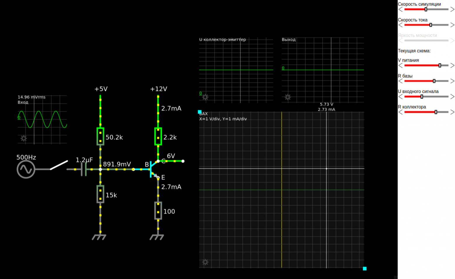Increase Скорость симуляции with right arrow
455x279 pixels.
pyautogui.click(x=452, y=9)
